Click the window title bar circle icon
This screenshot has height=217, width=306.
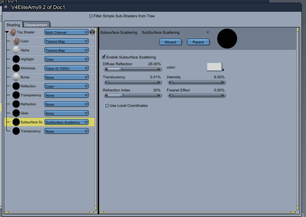click(6, 7)
